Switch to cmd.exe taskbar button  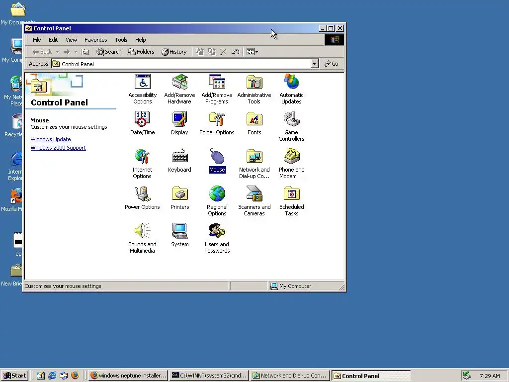209,376
